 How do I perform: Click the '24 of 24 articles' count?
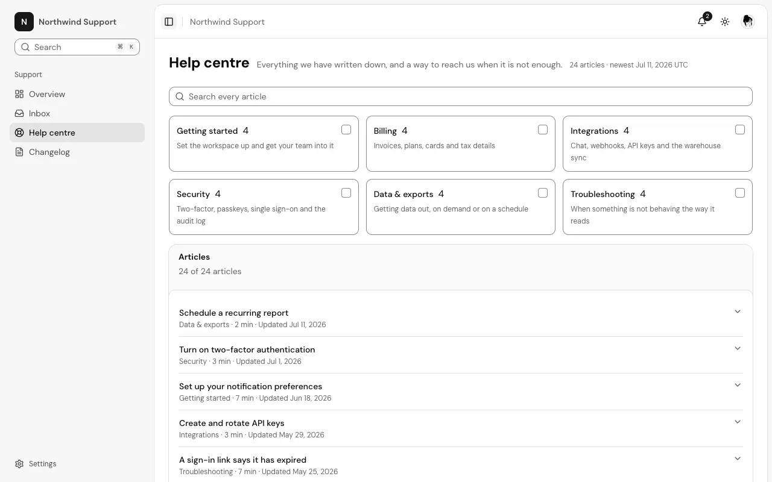coord(210,271)
